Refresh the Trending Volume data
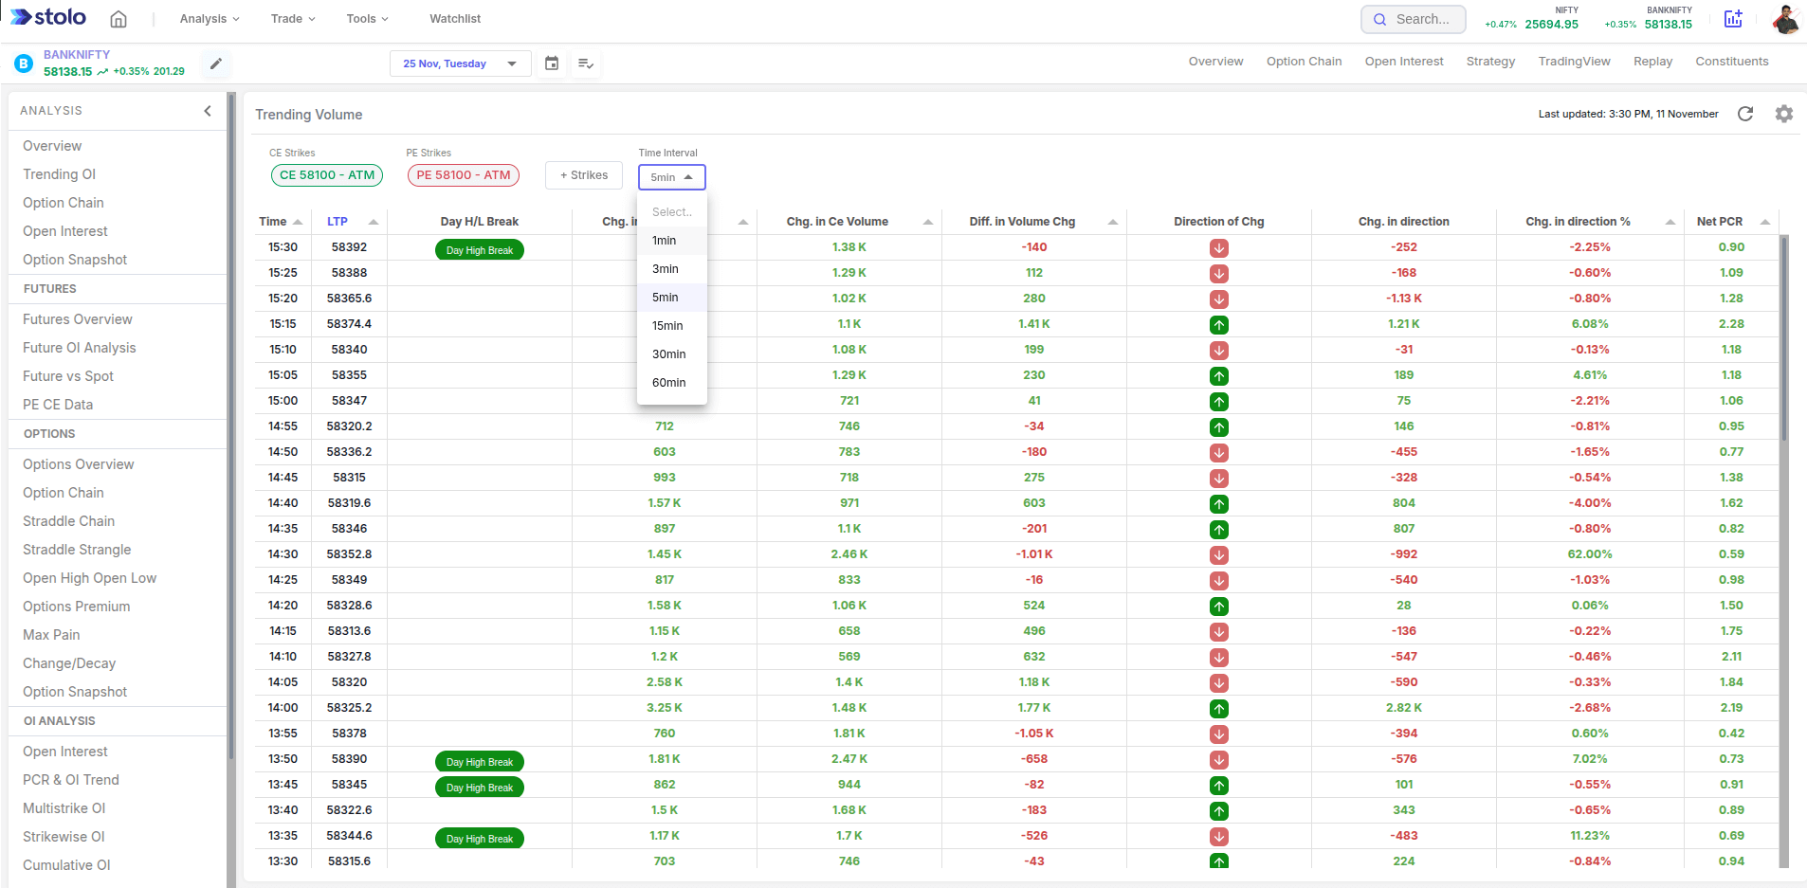The image size is (1807, 888). click(1746, 114)
